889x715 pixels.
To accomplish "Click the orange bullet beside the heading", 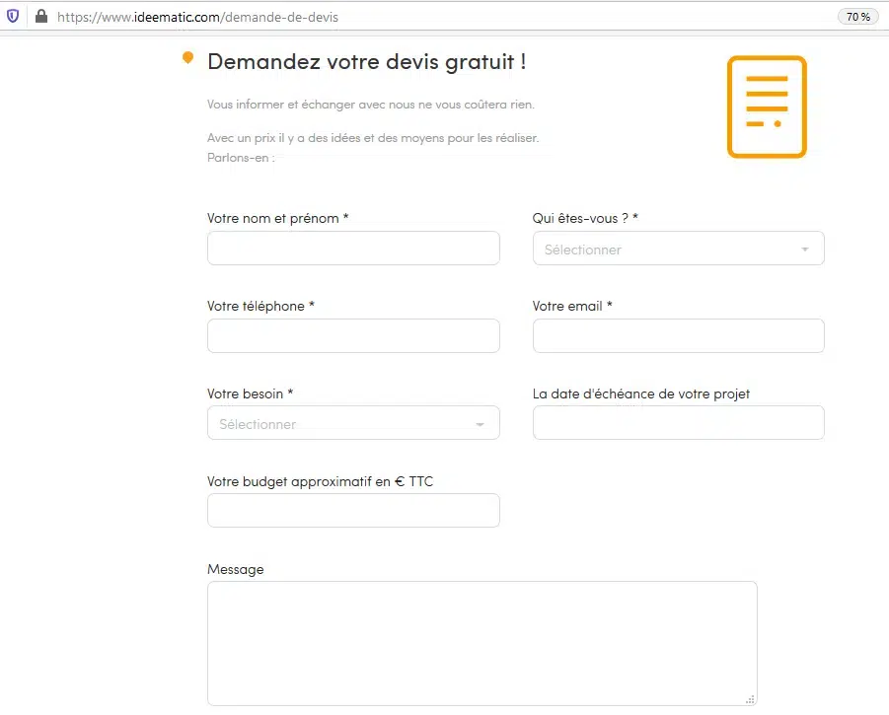I will coord(187,58).
